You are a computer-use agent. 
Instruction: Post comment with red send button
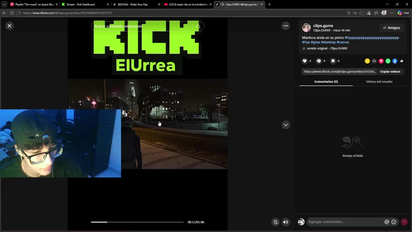click(x=404, y=222)
